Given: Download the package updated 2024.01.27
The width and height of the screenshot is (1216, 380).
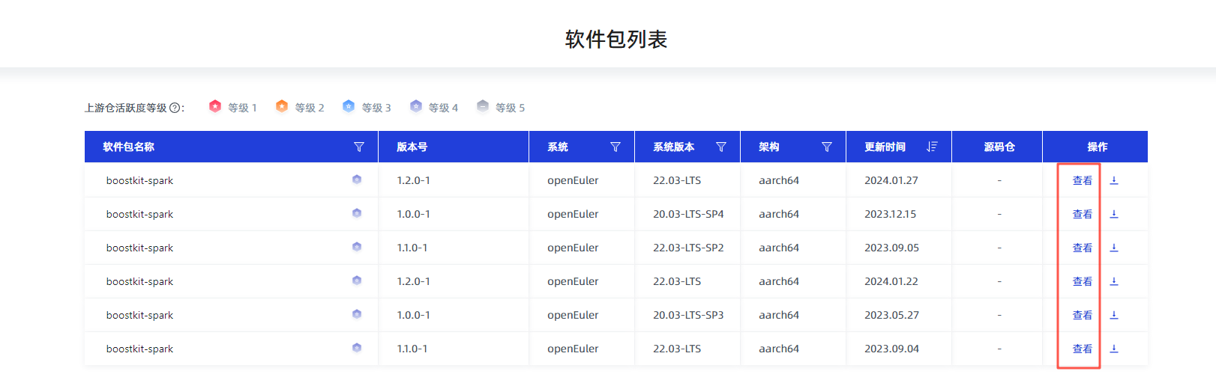Looking at the screenshot, I should 1114,180.
